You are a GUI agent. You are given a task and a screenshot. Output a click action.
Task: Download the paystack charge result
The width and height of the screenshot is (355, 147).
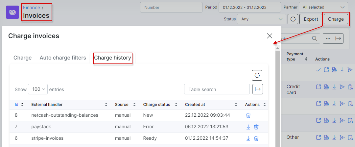[x=248, y=127]
